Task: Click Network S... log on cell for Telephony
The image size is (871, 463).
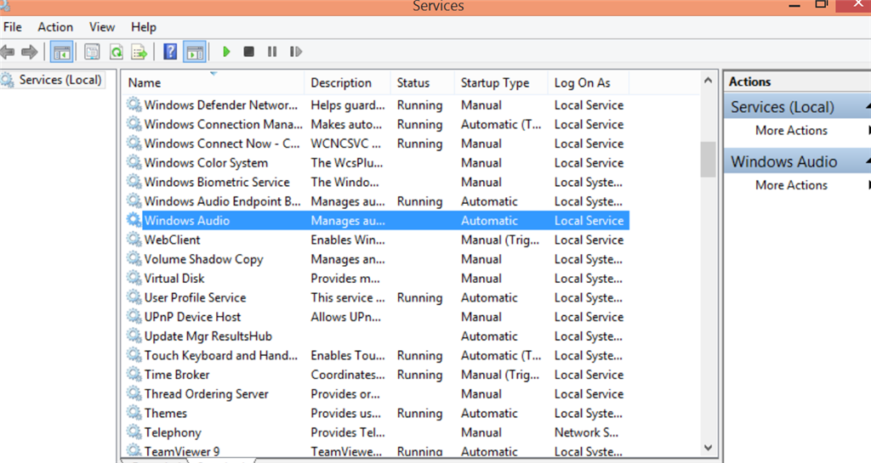Action: tap(586, 432)
